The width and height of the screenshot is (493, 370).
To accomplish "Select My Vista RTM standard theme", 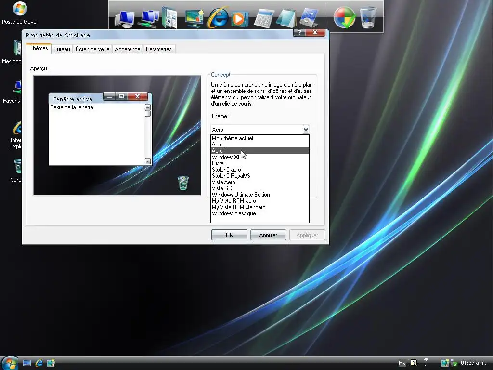I will coord(259,207).
